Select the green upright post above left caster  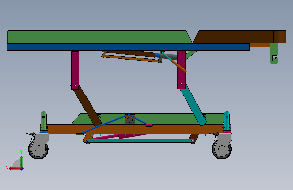44,121
